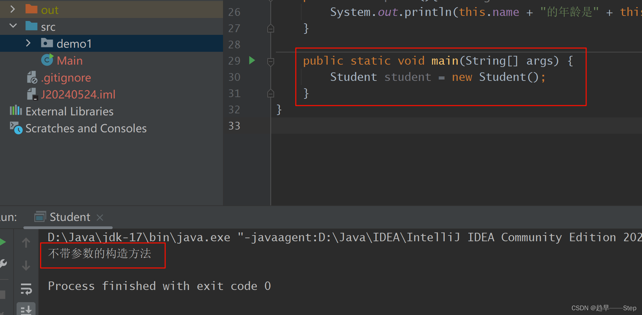Click fold end marker on line 27
Viewport: 642px width, 315px height.
click(270, 28)
